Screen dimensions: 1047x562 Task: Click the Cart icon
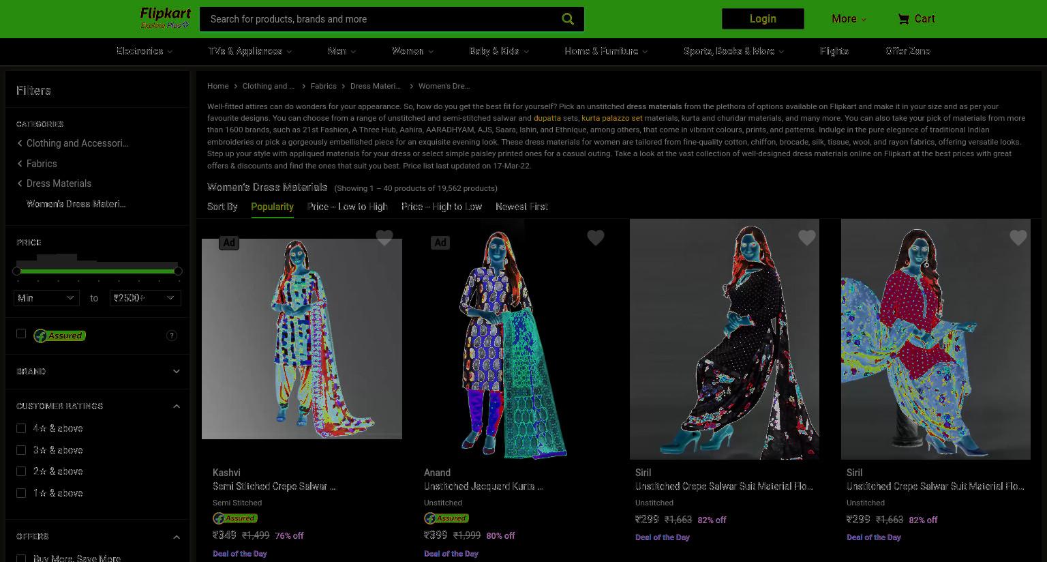pos(903,19)
